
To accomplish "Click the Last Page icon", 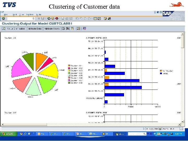I will [x=89, y=19].
